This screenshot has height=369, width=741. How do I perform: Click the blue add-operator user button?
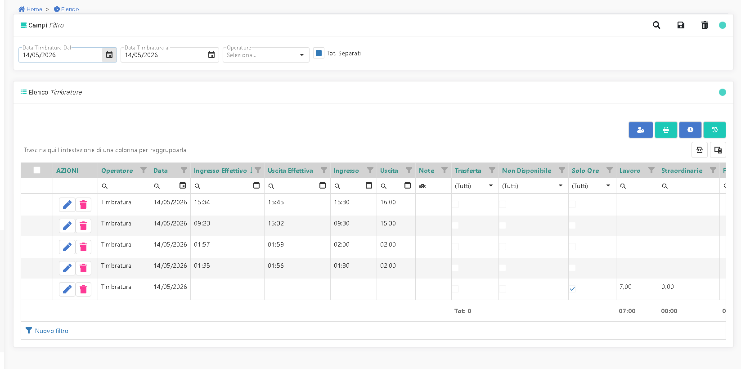pyautogui.click(x=641, y=130)
